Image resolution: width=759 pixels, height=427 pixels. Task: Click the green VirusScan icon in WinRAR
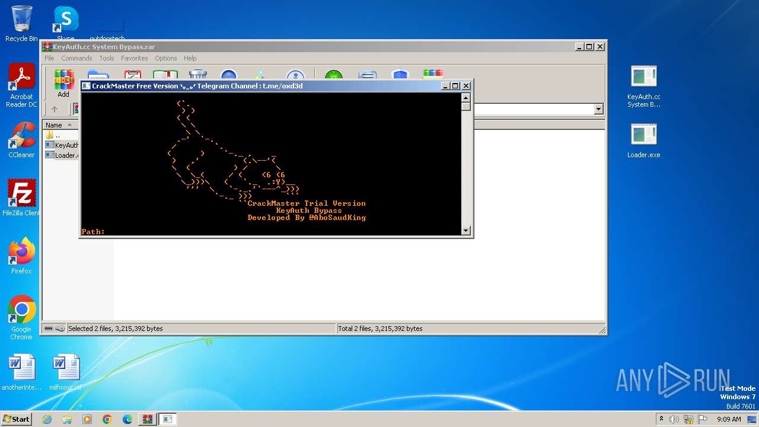tap(334, 75)
